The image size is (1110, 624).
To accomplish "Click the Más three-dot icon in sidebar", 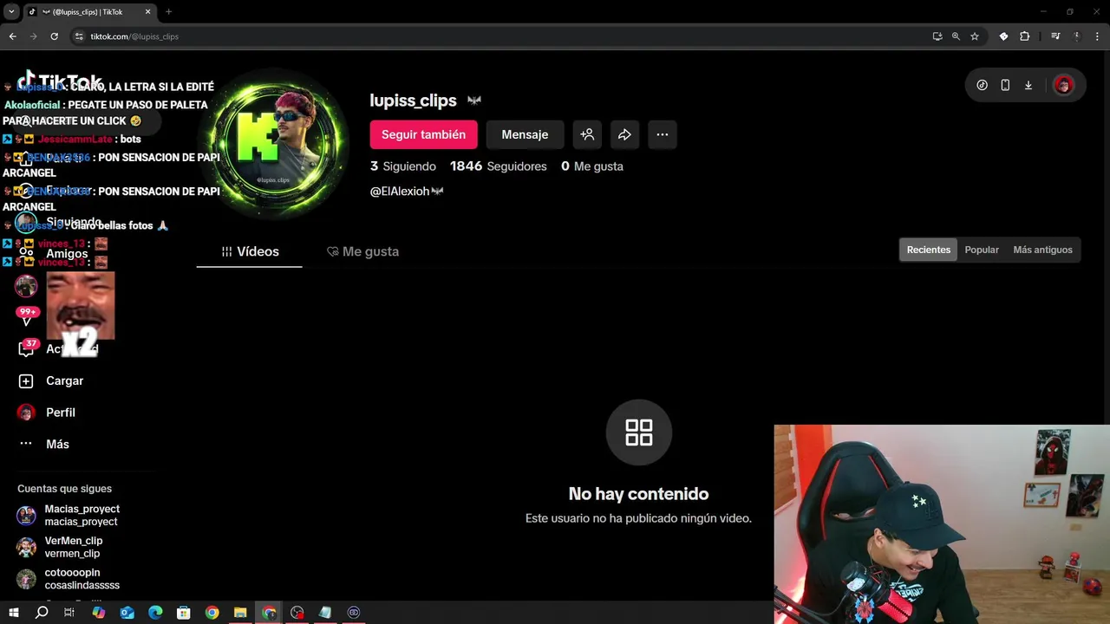I will coord(26,444).
